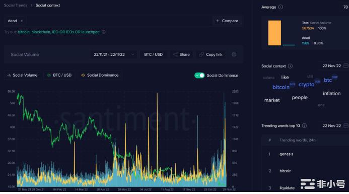Image resolution: width=349 pixels, height=194 pixels.
Task: Click the orange Total Social Volume bar
Action: pos(274,33)
